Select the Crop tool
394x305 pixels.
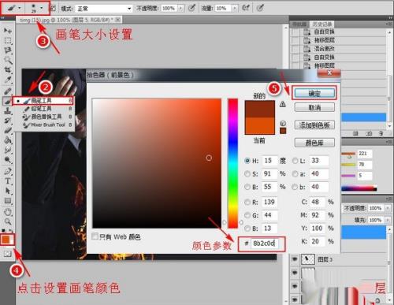click(8, 70)
